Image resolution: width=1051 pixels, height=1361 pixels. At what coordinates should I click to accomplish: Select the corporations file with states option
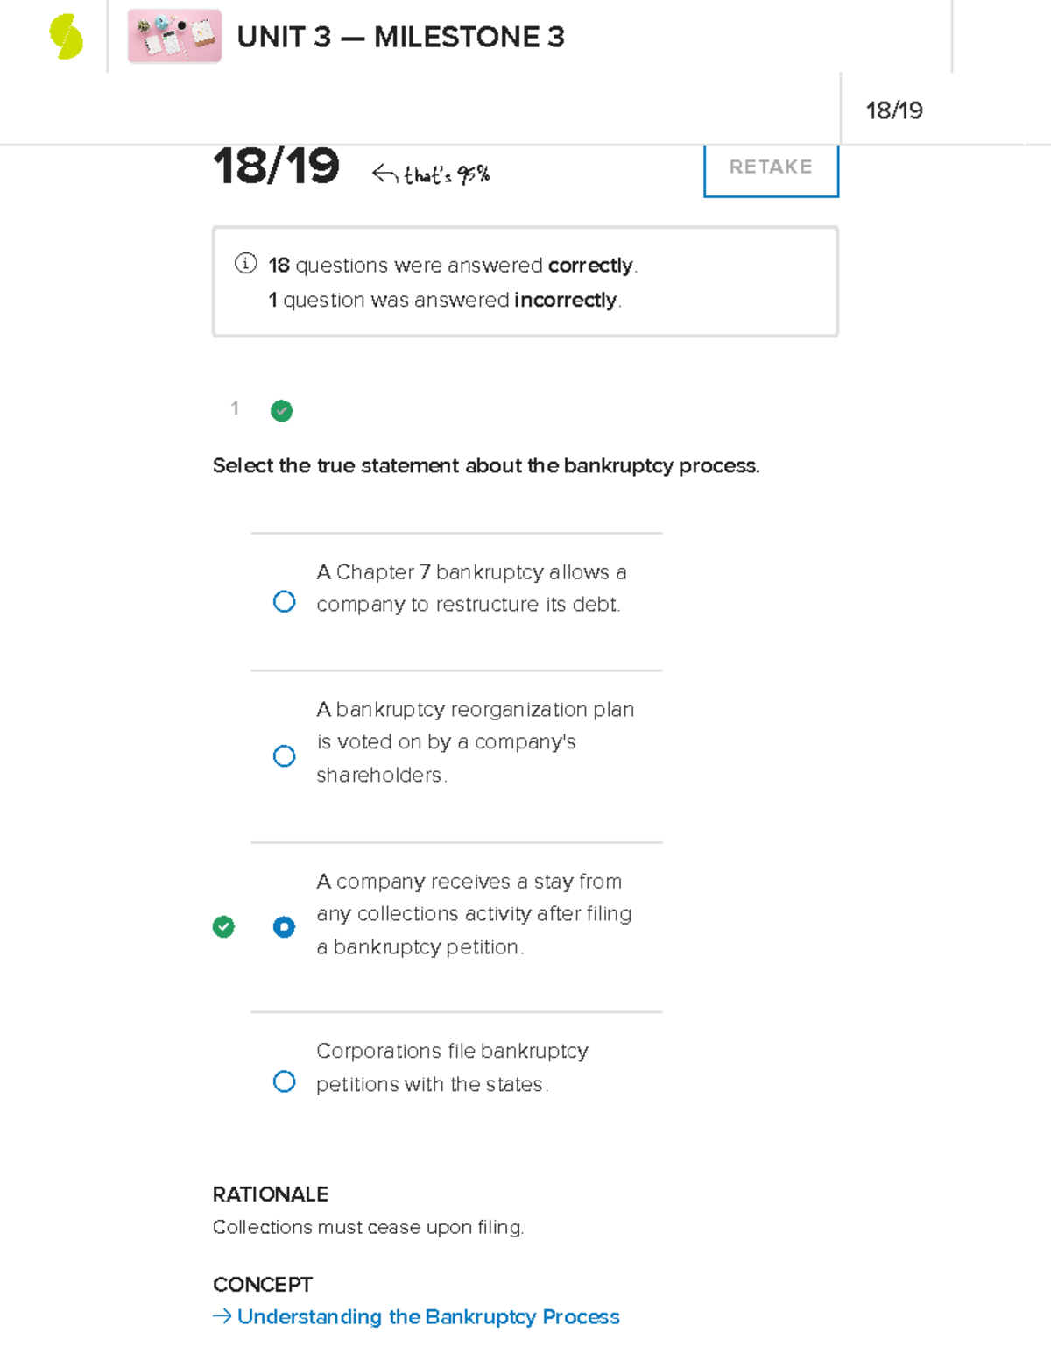pyautogui.click(x=284, y=1081)
